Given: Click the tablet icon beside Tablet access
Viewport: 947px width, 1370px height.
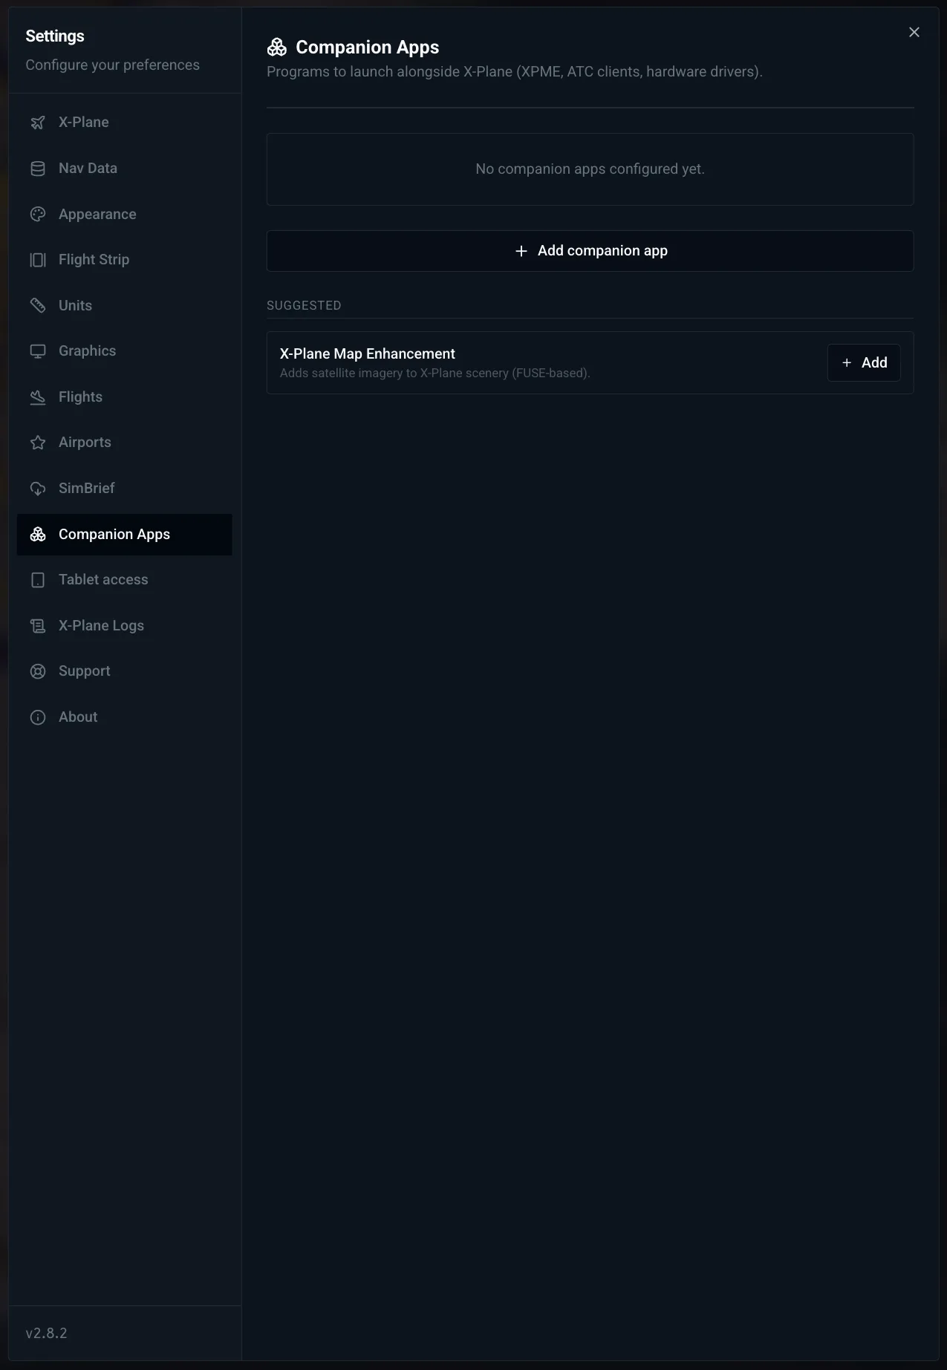Looking at the screenshot, I should point(38,580).
